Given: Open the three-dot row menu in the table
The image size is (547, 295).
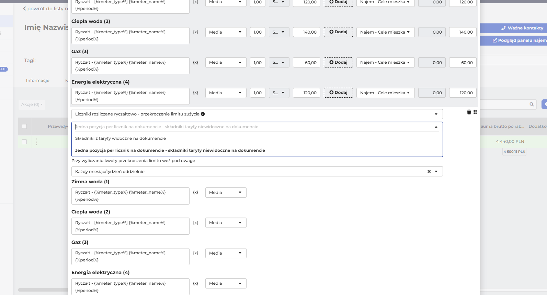Looking at the screenshot, I should (36, 142).
